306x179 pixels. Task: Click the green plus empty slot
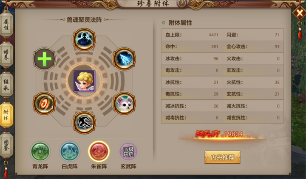click(45, 59)
